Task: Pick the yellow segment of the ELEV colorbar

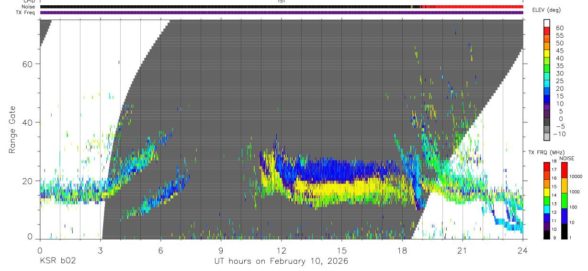Action: pyautogui.click(x=547, y=54)
